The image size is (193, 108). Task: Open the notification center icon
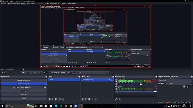[x=190, y=106]
